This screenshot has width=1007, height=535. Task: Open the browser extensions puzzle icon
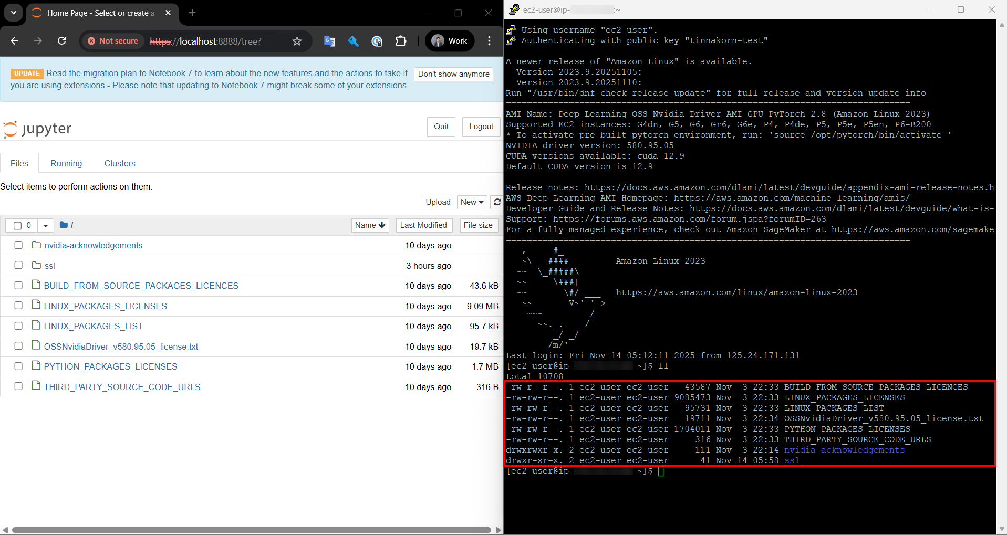click(x=401, y=41)
